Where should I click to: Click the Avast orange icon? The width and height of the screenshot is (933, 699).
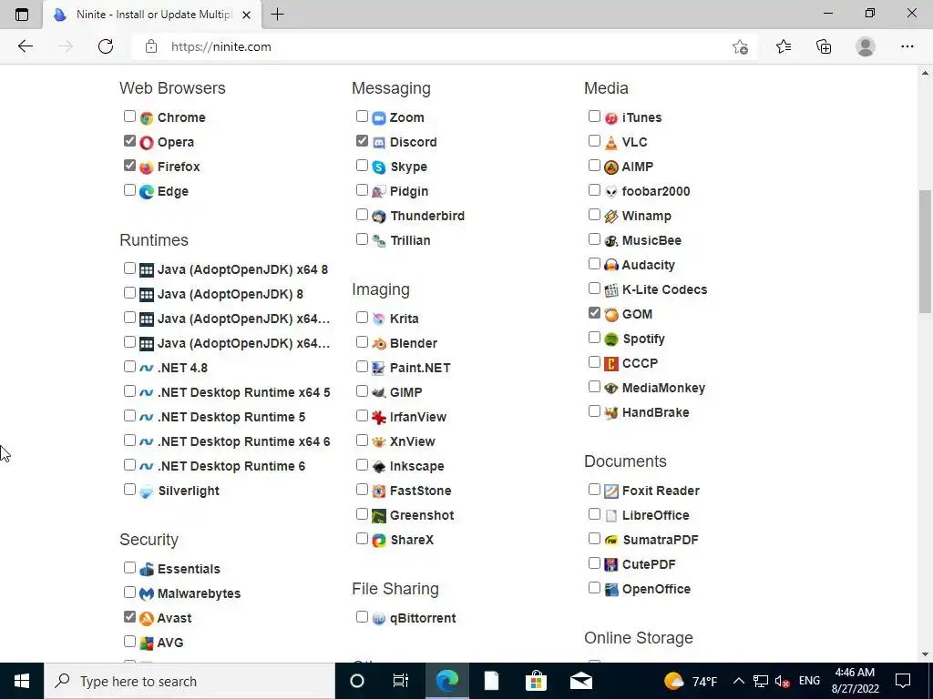point(147,618)
